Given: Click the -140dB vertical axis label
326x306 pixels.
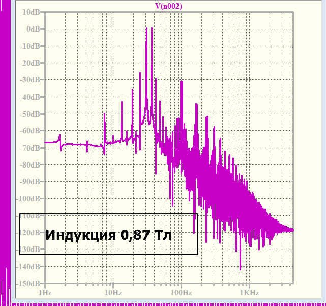Looking at the screenshot, I should pyautogui.click(x=28, y=266).
